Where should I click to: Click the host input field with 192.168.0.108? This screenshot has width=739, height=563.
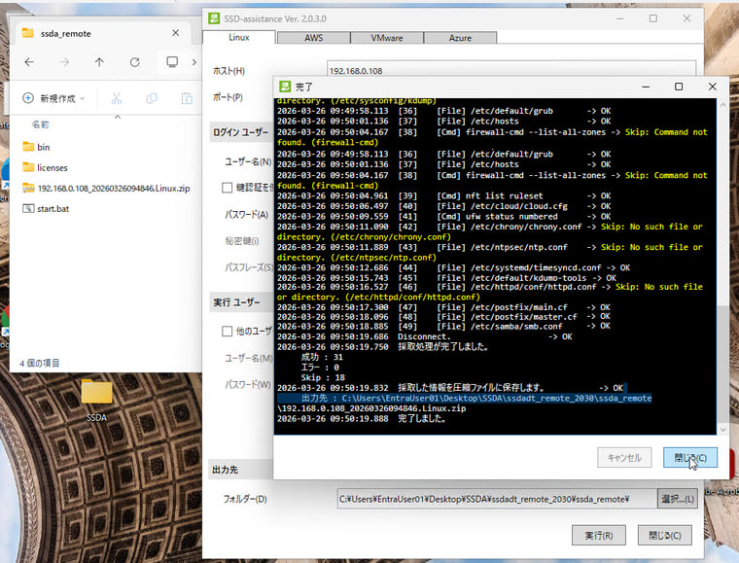click(x=511, y=70)
